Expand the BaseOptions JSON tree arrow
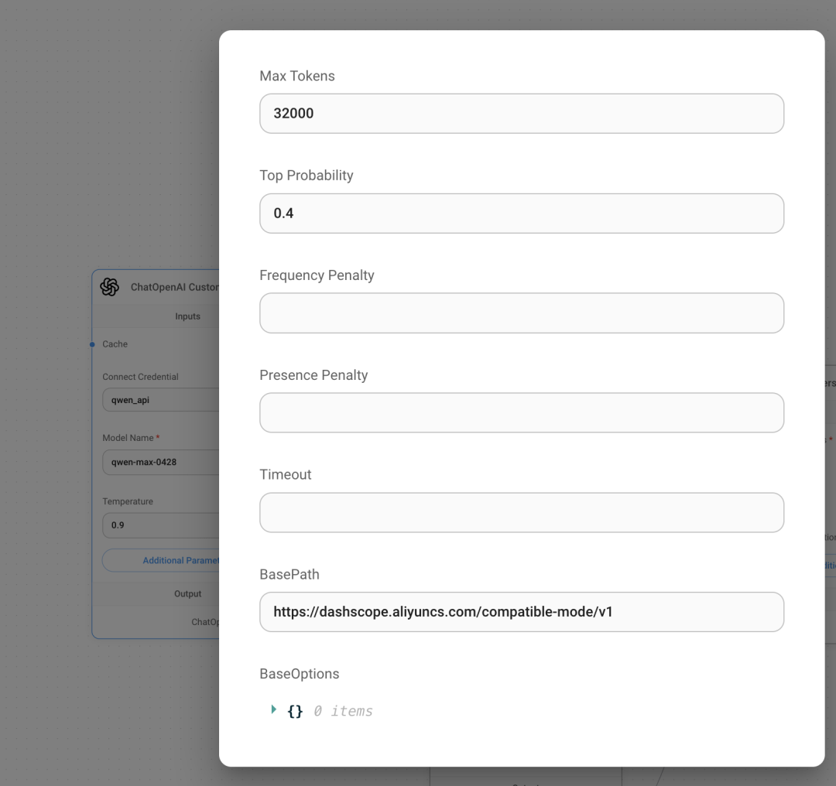 (x=273, y=710)
